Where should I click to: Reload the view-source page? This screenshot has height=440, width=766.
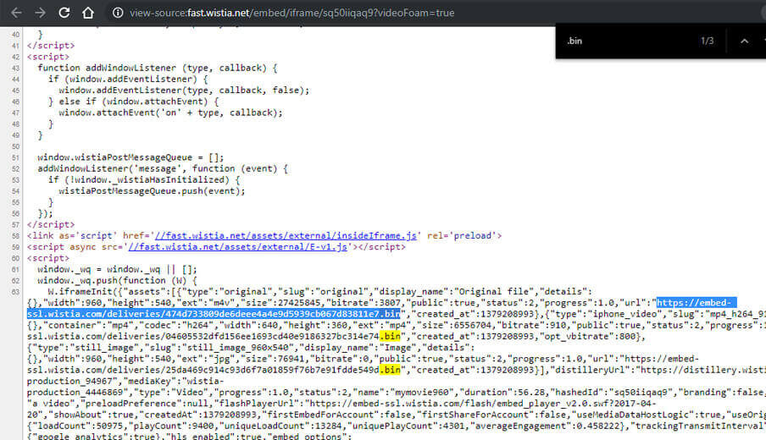coord(64,13)
